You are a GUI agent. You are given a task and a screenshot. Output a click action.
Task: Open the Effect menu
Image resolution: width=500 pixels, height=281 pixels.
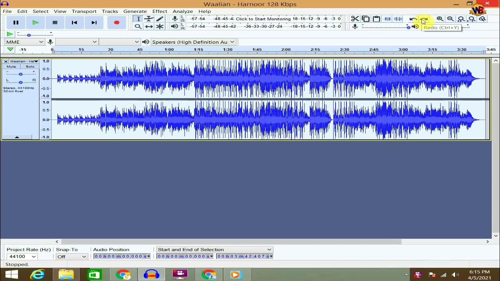160,11
